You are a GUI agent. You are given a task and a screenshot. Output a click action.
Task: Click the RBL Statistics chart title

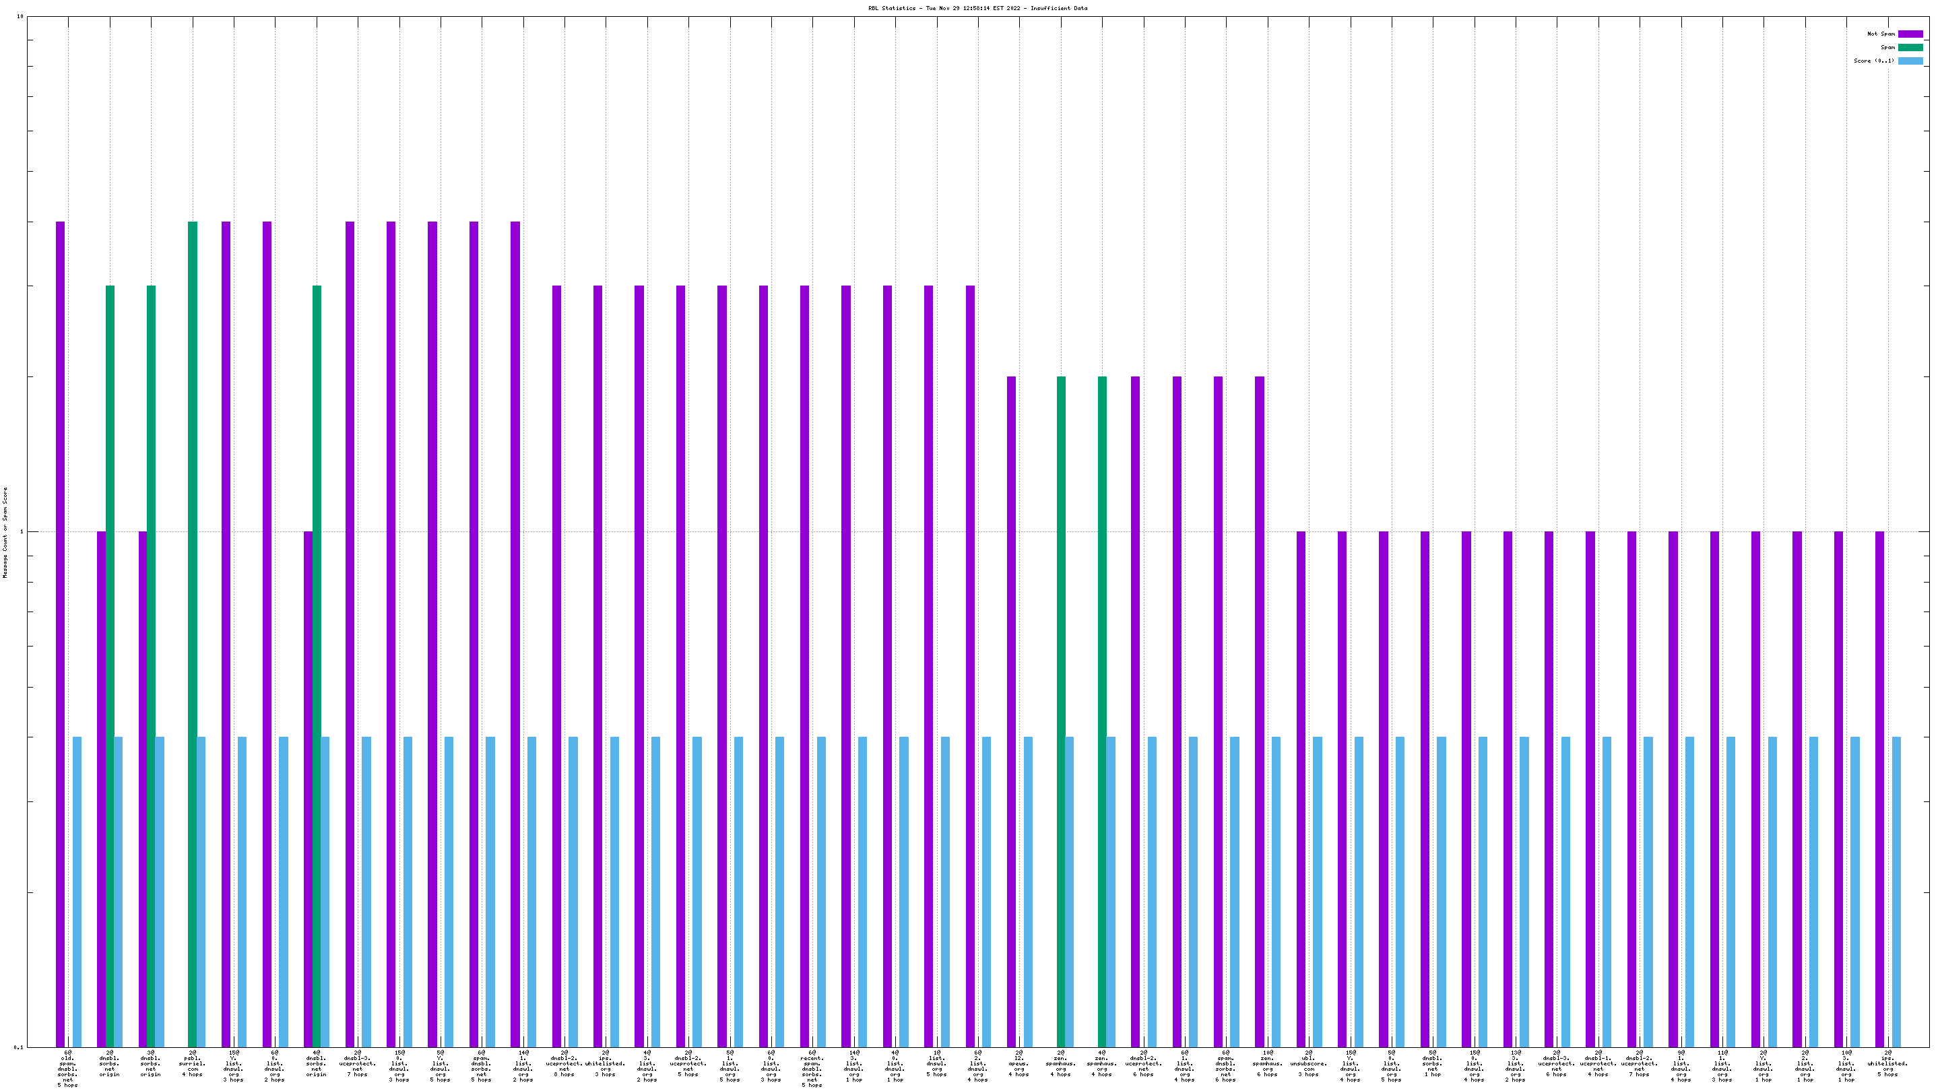point(977,8)
